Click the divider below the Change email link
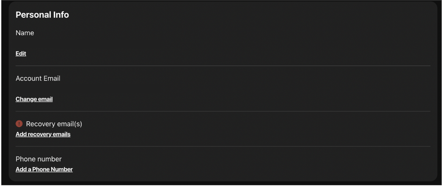The image size is (443, 186). (223, 111)
